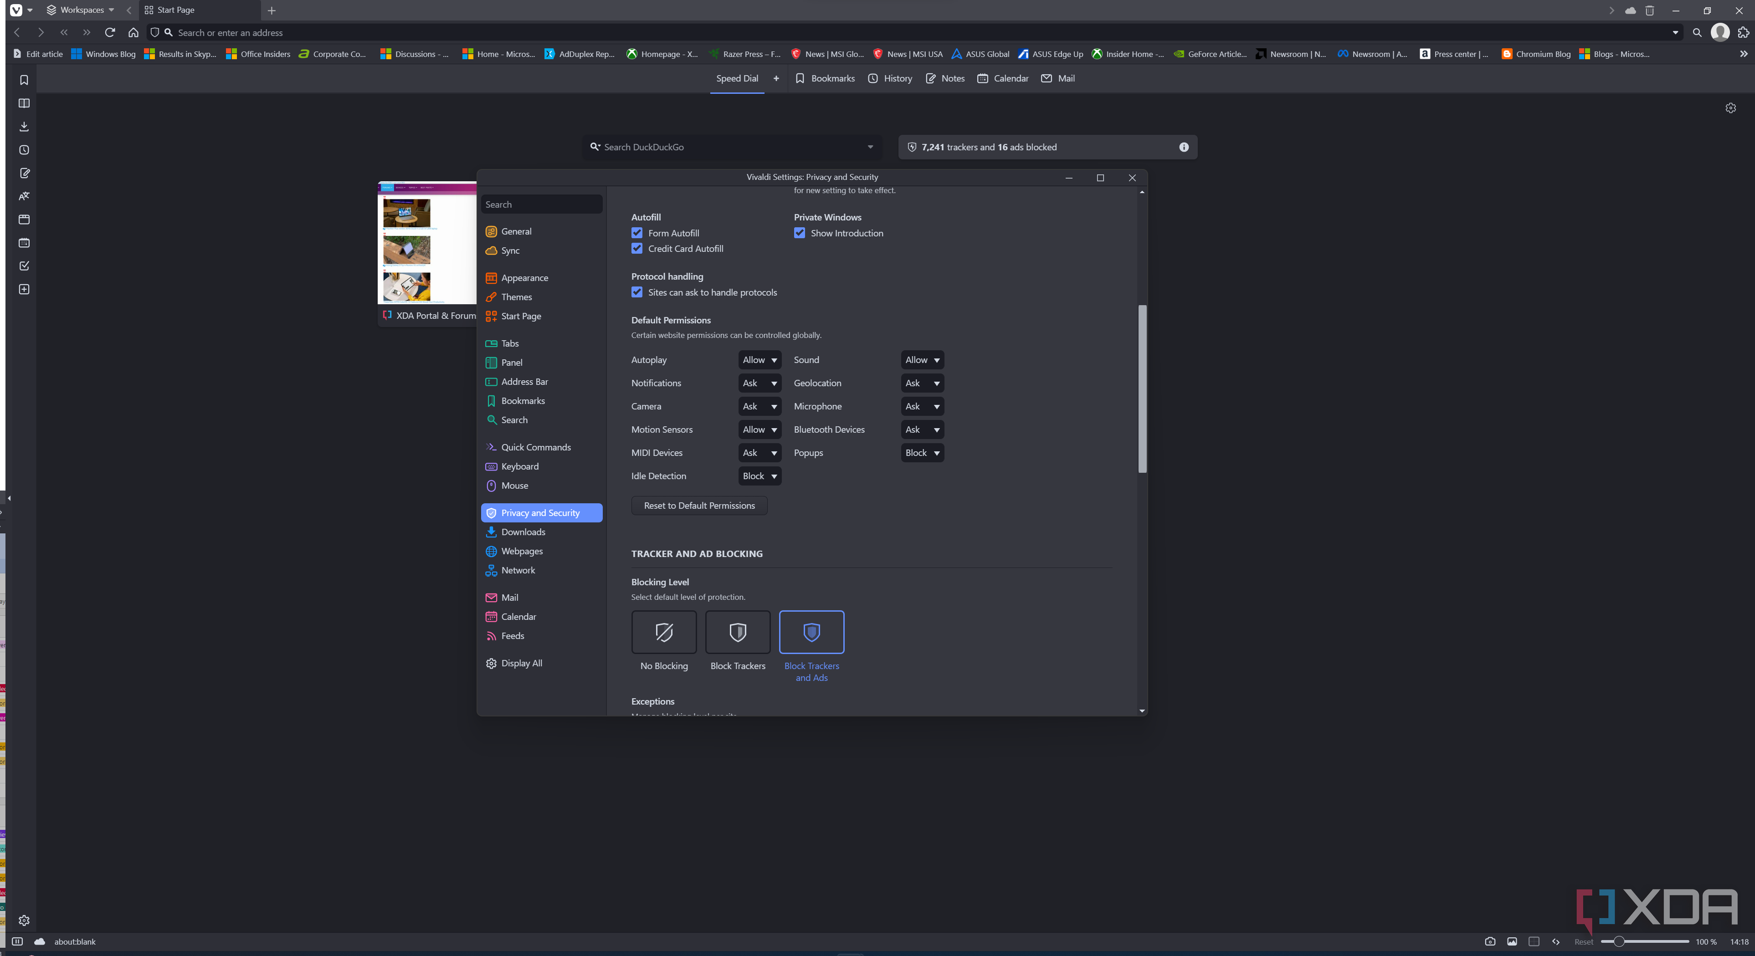Open the Popups permission dropdown
This screenshot has width=1755, height=956.
click(x=923, y=453)
